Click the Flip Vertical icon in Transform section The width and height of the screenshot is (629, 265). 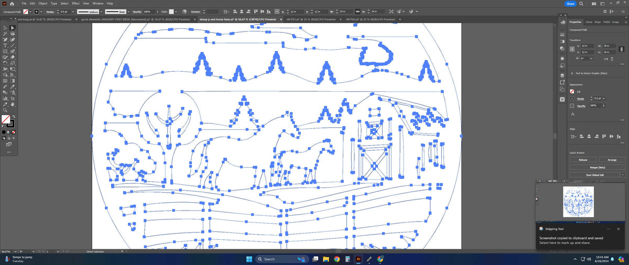[x=612, y=59]
